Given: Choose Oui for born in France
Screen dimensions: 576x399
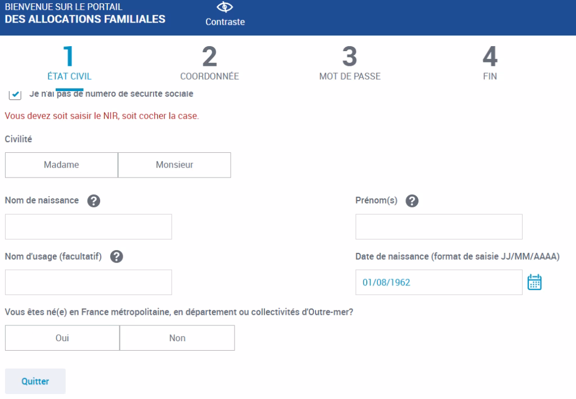Looking at the screenshot, I should pyautogui.click(x=62, y=338).
